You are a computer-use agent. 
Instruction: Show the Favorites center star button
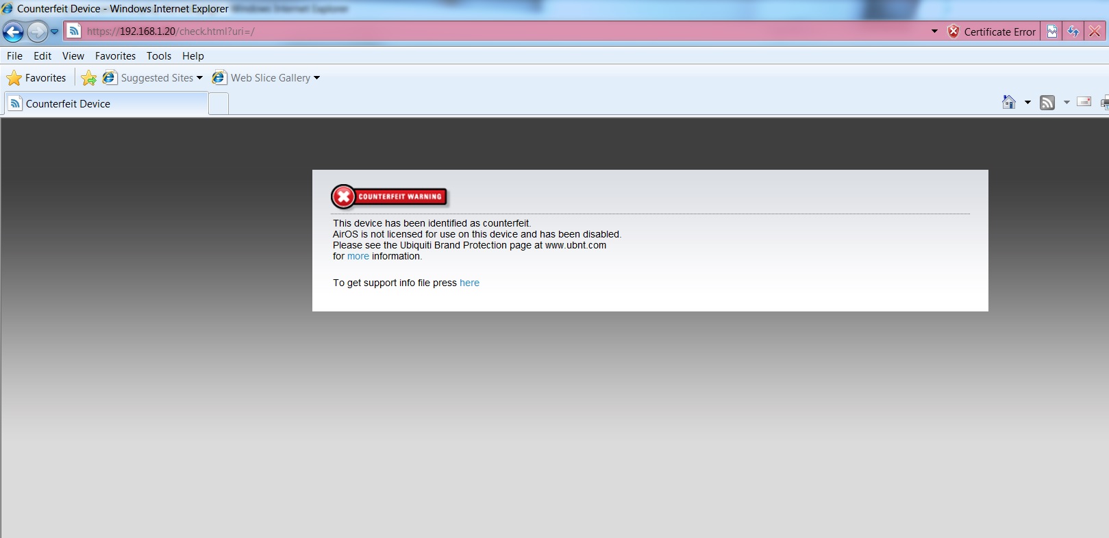(36, 78)
